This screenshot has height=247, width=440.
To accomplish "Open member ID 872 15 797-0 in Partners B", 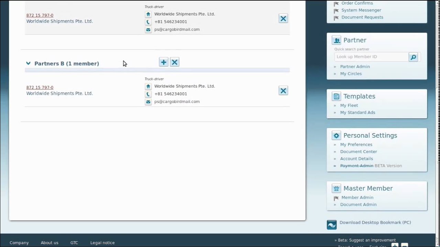I will coord(40,87).
